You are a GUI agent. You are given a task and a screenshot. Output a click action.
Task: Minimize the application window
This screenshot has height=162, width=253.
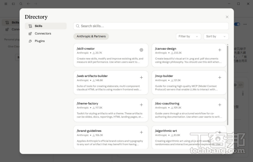coord(229,4)
